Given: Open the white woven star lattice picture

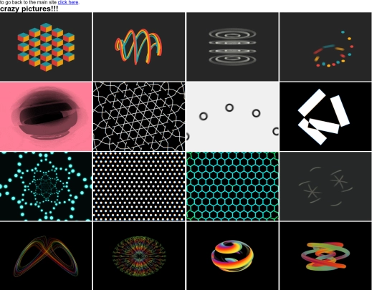Looking at the screenshot, I should tap(139, 117).
